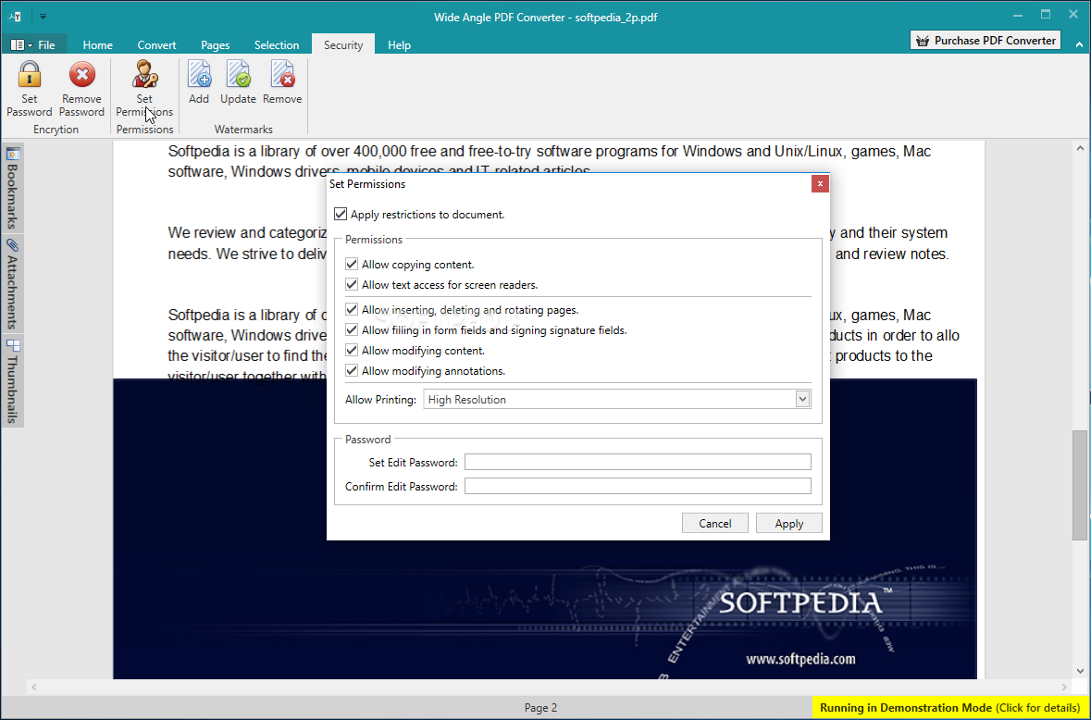Click Apply in Set Permissions dialog

789,523
